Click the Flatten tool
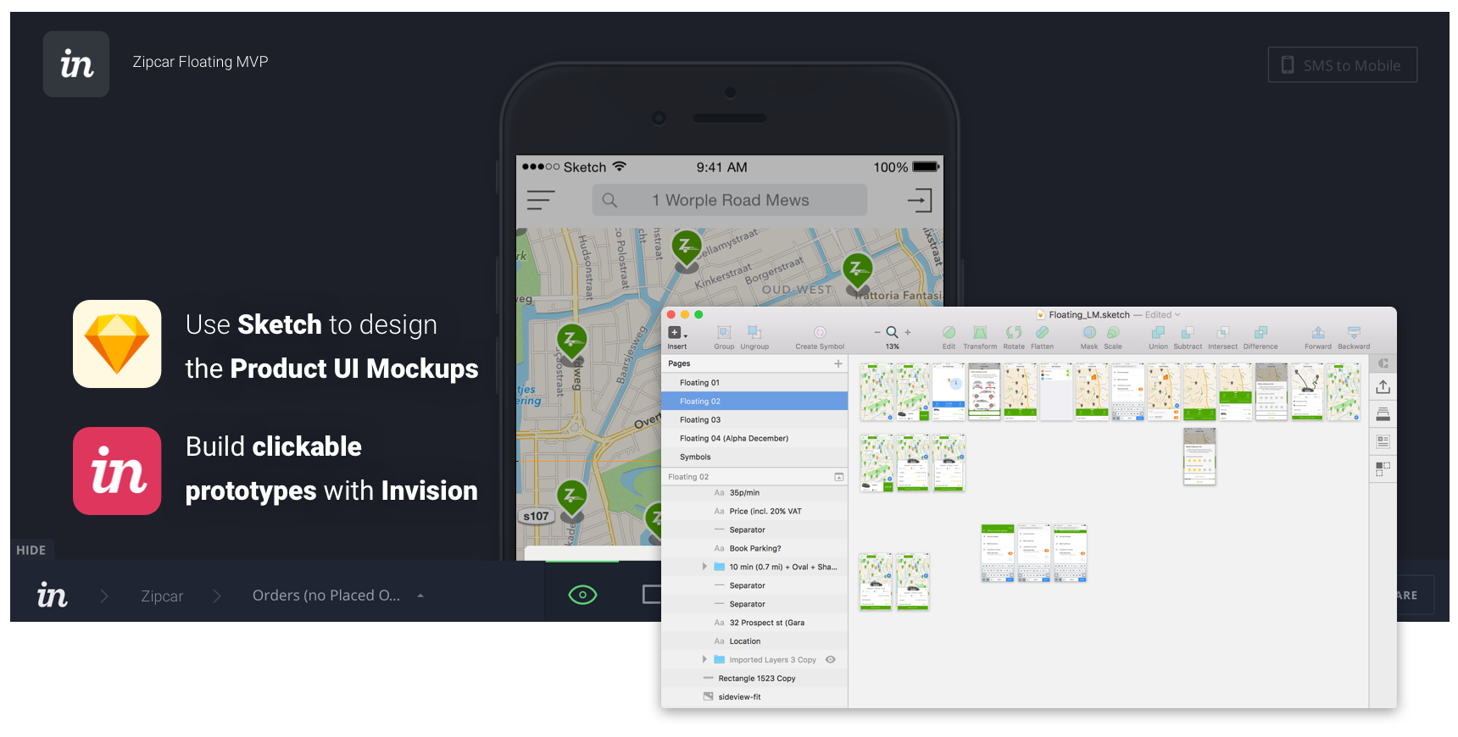This screenshot has height=737, width=1458. click(1043, 337)
